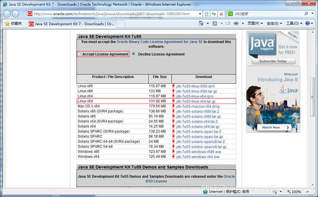Download jdk-7u55-windows-x64.exe link
The height and width of the screenshot is (197, 318).
tap(197, 157)
